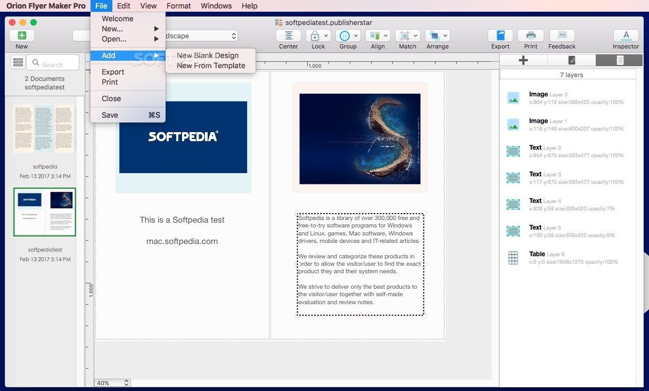Viewport: 649px width, 391px height.
Task: Open the Match dropdown arrow
Action: [415, 36]
